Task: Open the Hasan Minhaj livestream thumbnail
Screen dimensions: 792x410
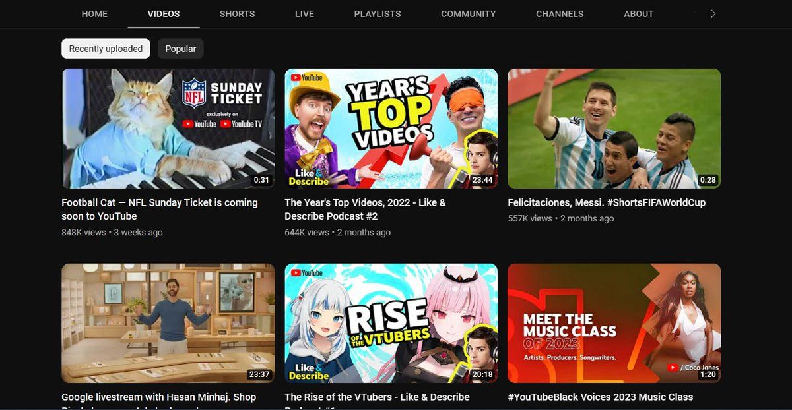Action: pos(168,323)
